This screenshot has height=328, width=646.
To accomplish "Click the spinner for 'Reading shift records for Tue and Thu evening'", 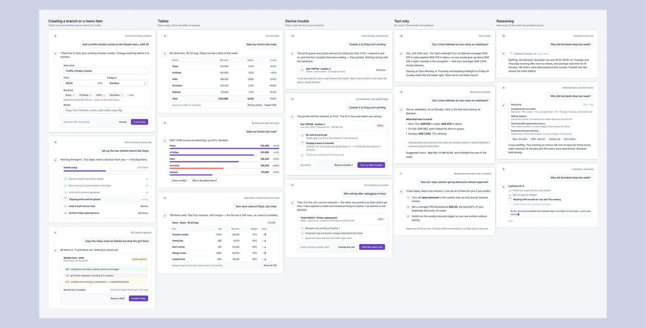I will click(510, 199).
